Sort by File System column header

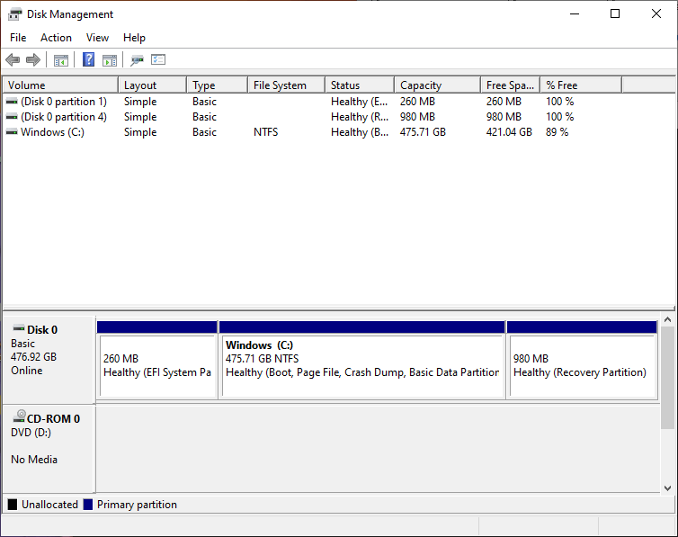[286, 85]
